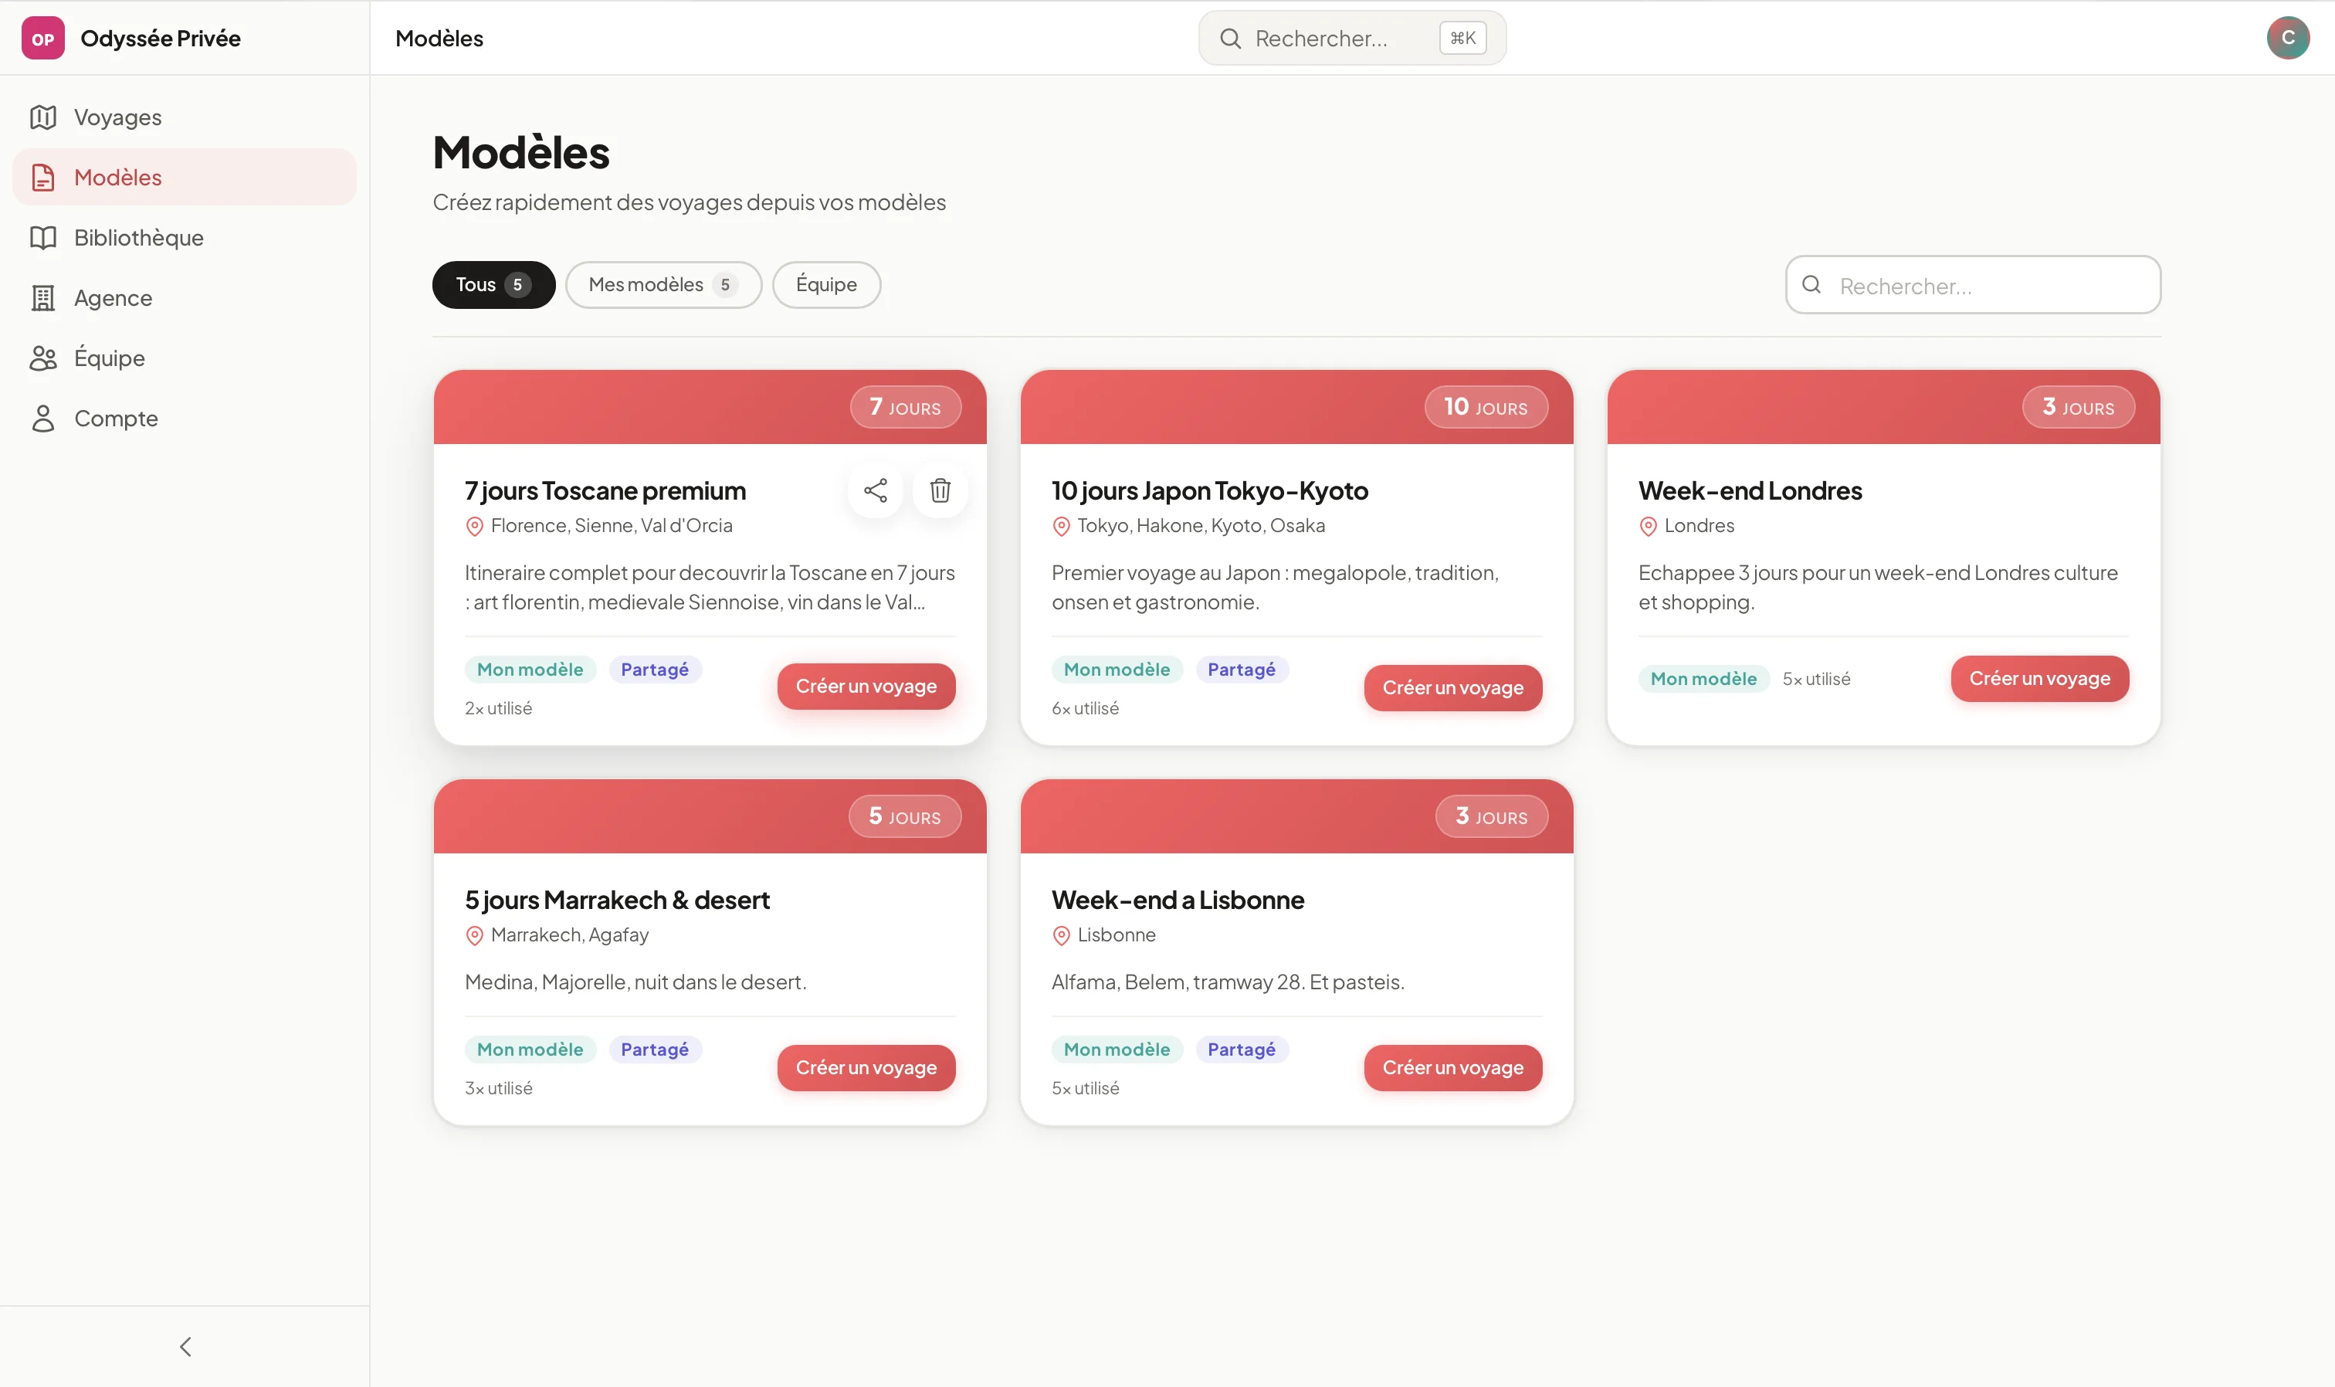The width and height of the screenshot is (2335, 1387).
Task: Select the Tous filter chip
Action: (x=493, y=284)
